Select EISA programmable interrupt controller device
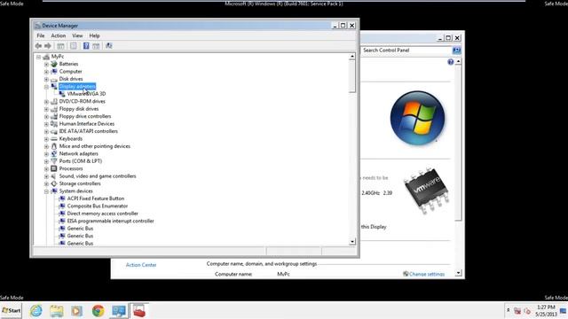The image size is (568, 319). tap(110, 221)
